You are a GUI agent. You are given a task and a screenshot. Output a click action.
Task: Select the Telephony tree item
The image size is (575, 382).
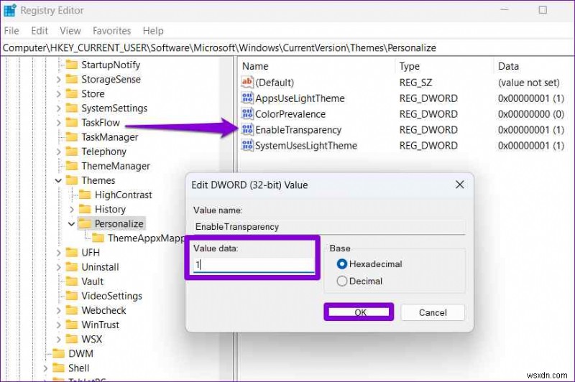[103, 152]
